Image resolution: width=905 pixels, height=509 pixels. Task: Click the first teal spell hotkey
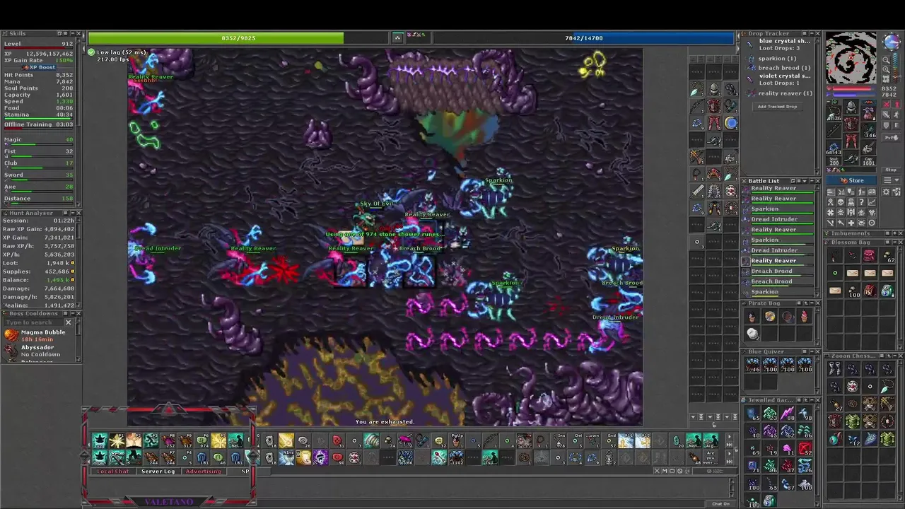tap(100, 440)
